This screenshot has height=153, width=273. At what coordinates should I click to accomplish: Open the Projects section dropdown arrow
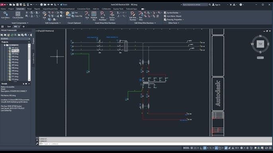pyautogui.click(x=29, y=42)
